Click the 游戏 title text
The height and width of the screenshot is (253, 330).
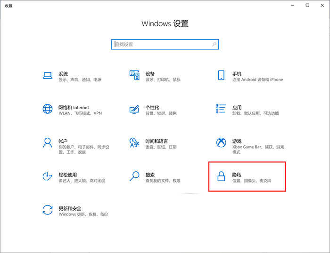tap(237, 141)
